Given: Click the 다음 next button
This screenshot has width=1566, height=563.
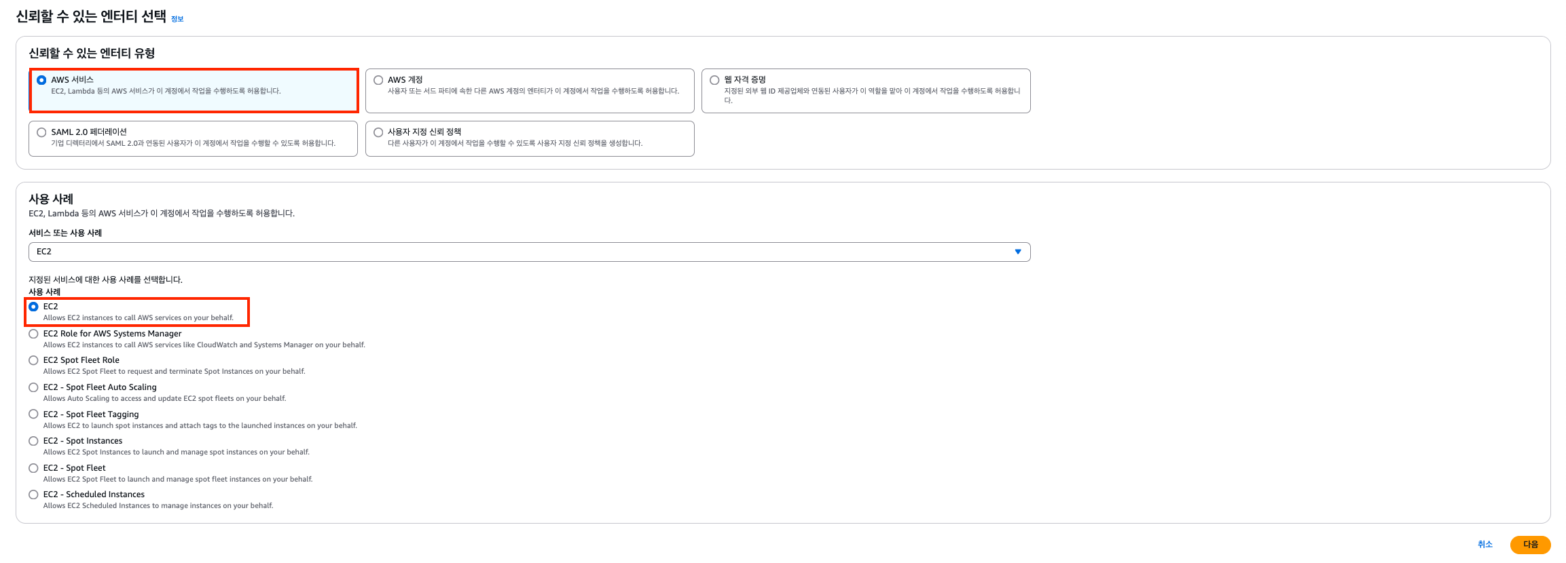Looking at the screenshot, I should [1530, 545].
